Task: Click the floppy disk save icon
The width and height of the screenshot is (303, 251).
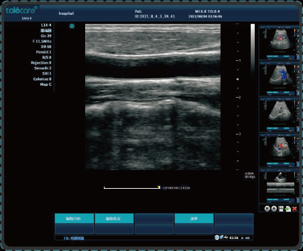Action: [x=281, y=209]
